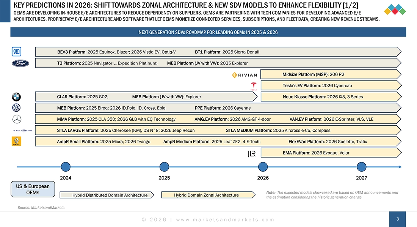This screenshot has width=417, height=227.
Task: Select the 2026 timeline marker
Action: coord(263,167)
